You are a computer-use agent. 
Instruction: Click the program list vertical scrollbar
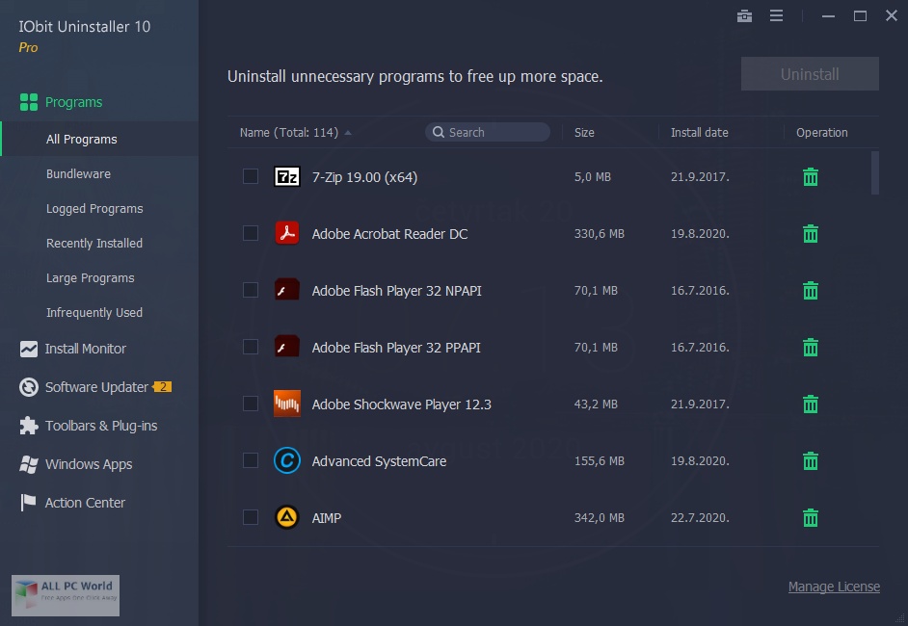[875, 173]
